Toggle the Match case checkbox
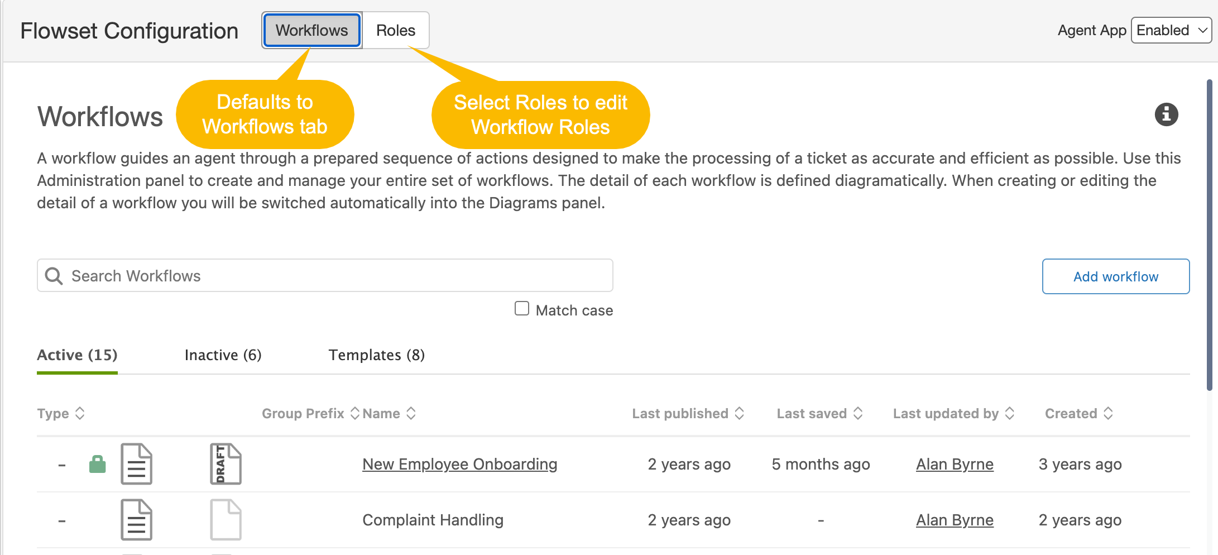The image size is (1218, 555). tap(521, 308)
